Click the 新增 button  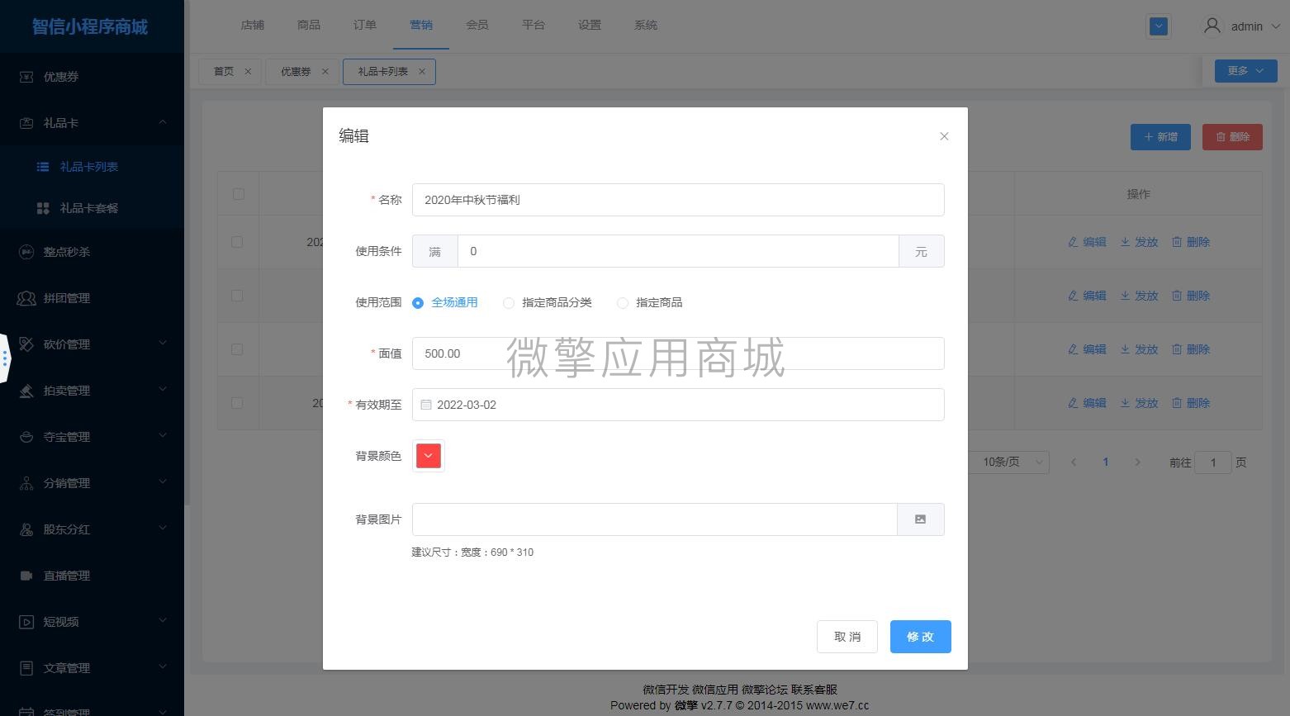[1160, 137]
